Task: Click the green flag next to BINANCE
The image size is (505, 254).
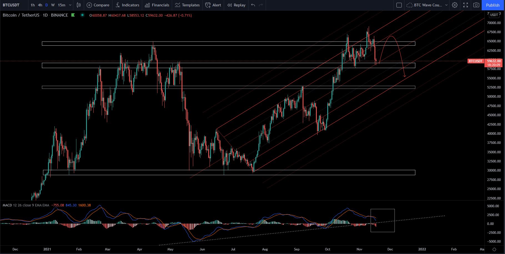Action: click(x=73, y=15)
